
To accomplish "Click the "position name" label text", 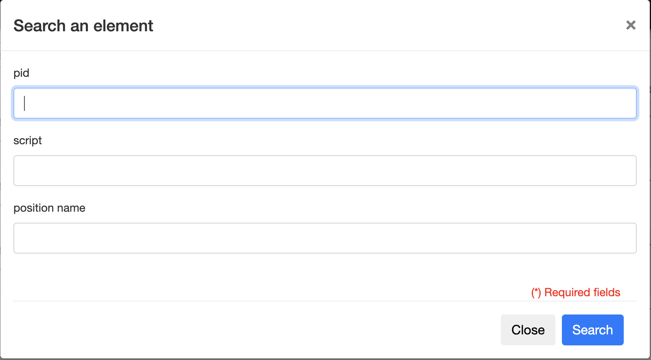I will pos(49,208).
